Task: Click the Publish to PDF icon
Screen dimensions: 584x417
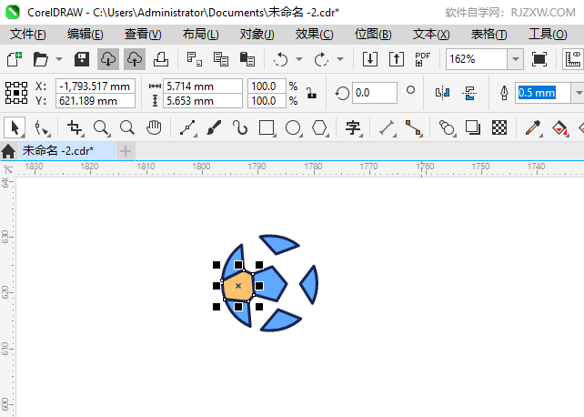Action: point(422,59)
